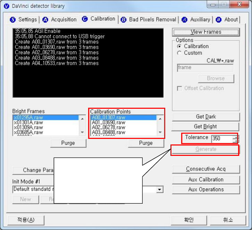Select x01295A.raw in Bright Frames

pyautogui.click(x=46, y=117)
